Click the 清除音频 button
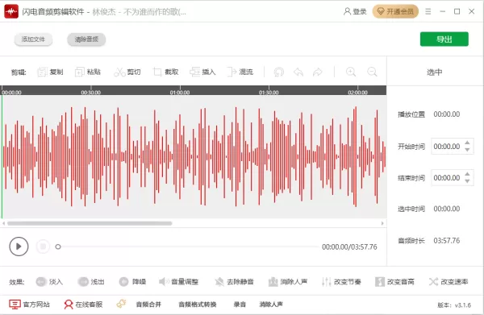 (86, 39)
